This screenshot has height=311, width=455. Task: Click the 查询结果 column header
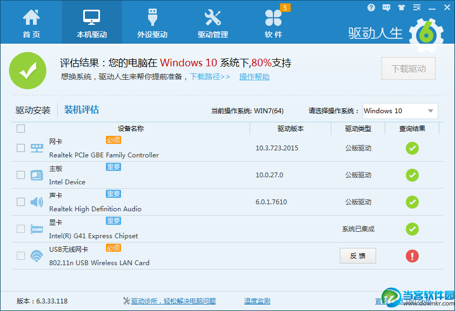tap(412, 128)
